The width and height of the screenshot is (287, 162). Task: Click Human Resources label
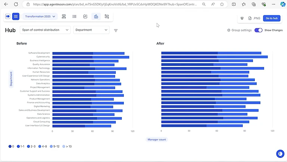click(x=41, y=72)
